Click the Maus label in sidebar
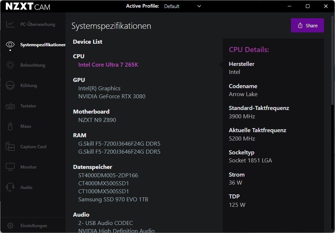The image size is (335, 233). tap(26, 126)
